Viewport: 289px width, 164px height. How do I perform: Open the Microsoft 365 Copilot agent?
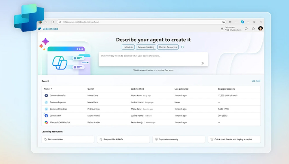pyautogui.click(x=60, y=122)
